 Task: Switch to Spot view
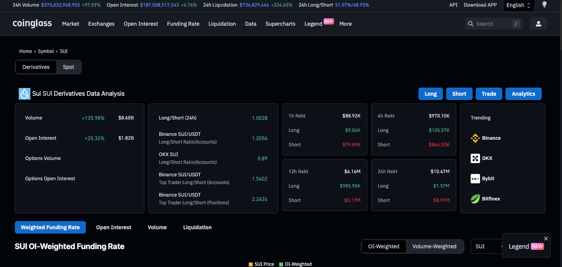pos(68,67)
